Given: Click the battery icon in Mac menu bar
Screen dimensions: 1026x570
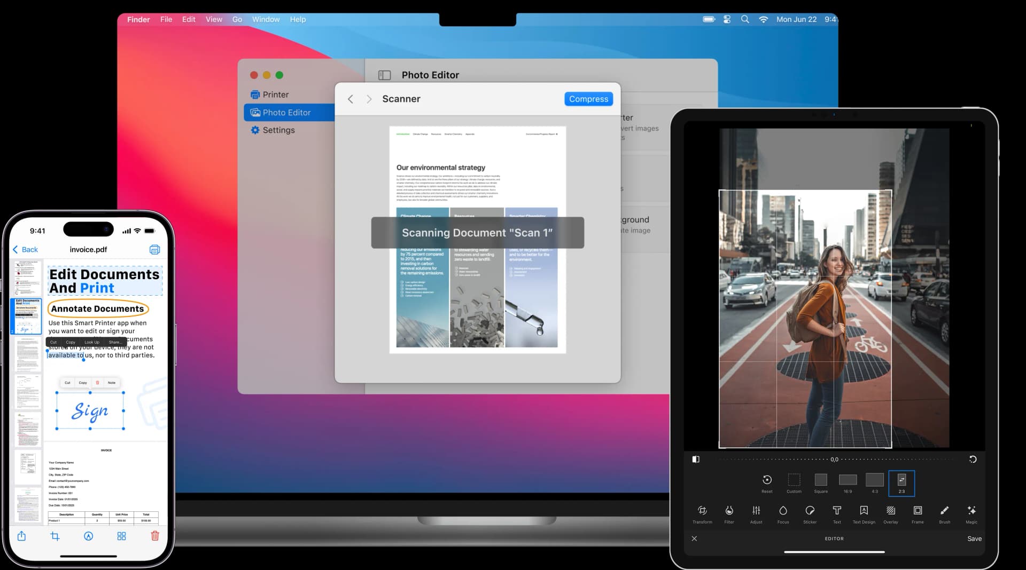Looking at the screenshot, I should pos(709,19).
